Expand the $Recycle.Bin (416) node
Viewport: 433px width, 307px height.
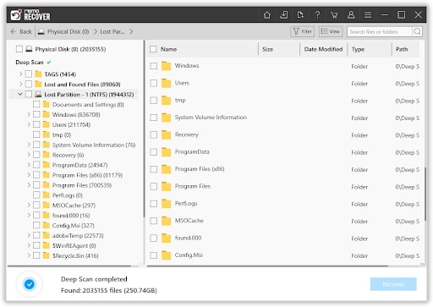tap(29, 255)
